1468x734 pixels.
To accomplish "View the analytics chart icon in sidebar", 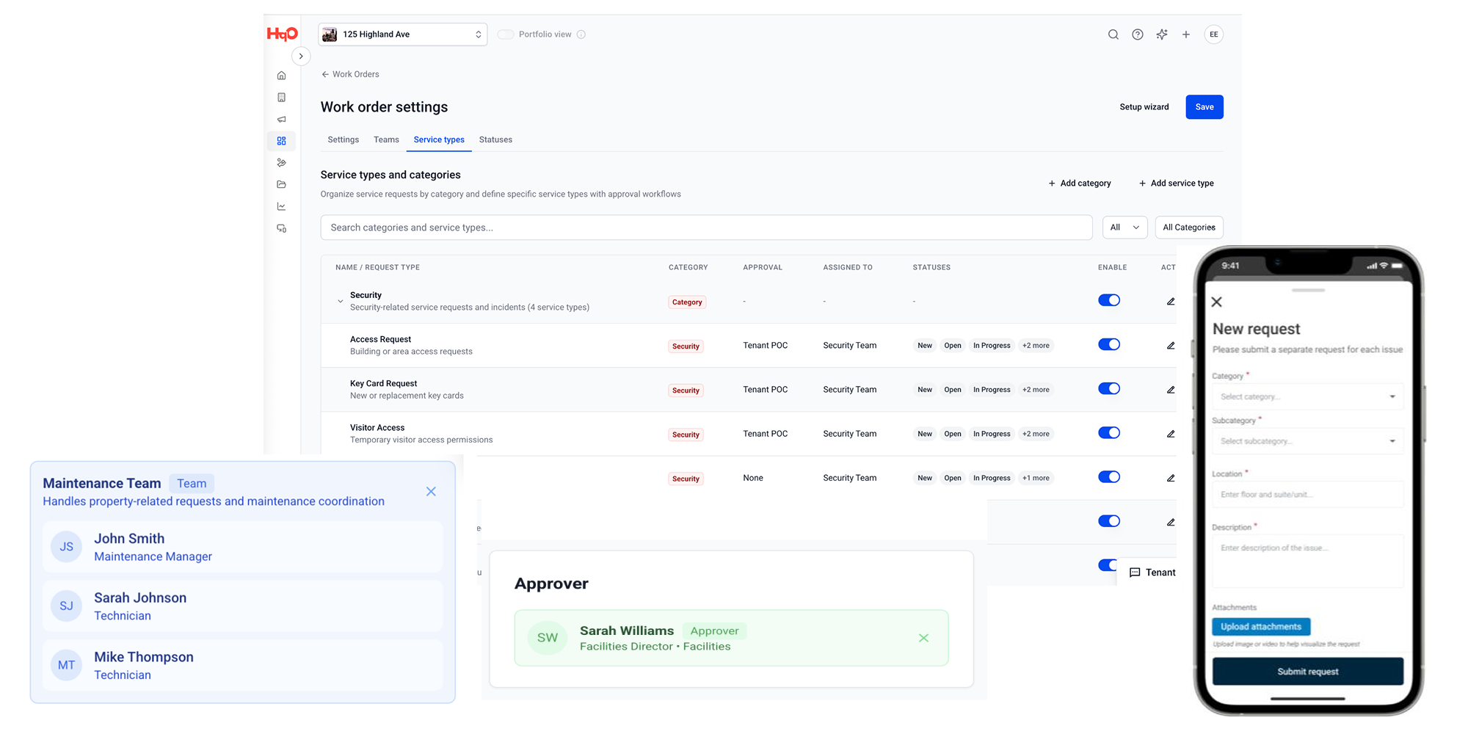I will tap(282, 206).
